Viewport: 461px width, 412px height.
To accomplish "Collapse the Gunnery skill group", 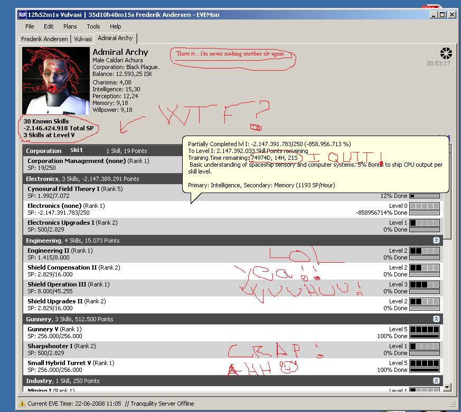I will [436, 319].
